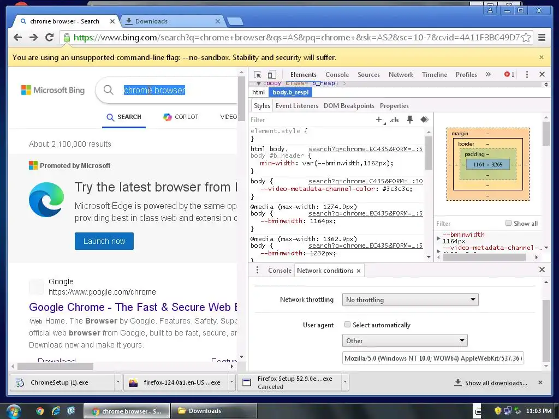The height and width of the screenshot is (419, 559).
Task: Toggle the .cls element classes pane
Action: tap(394, 119)
